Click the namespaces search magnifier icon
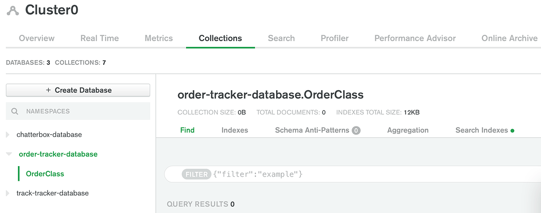 pos(15,111)
